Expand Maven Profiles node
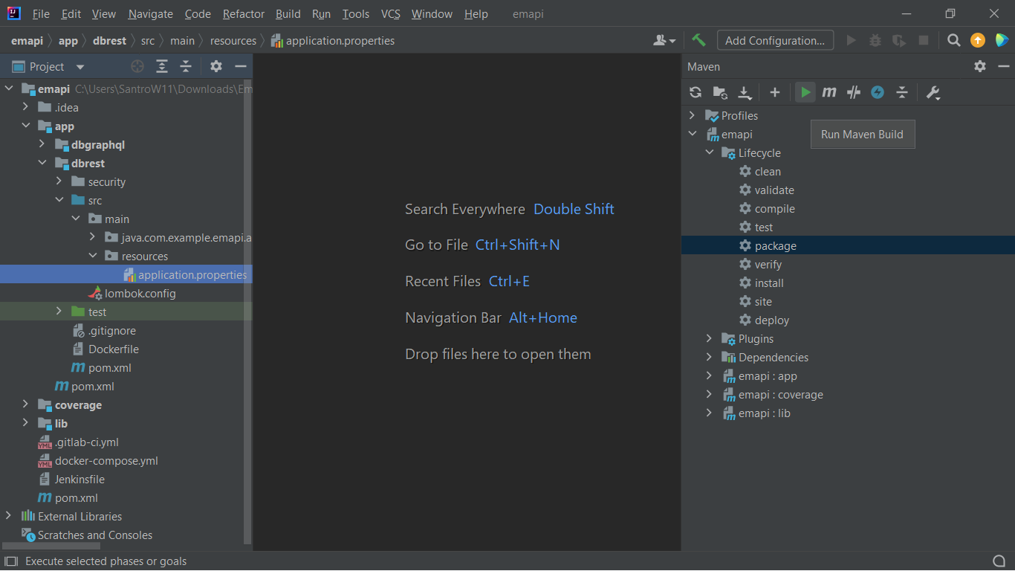1015x571 pixels. (x=693, y=115)
